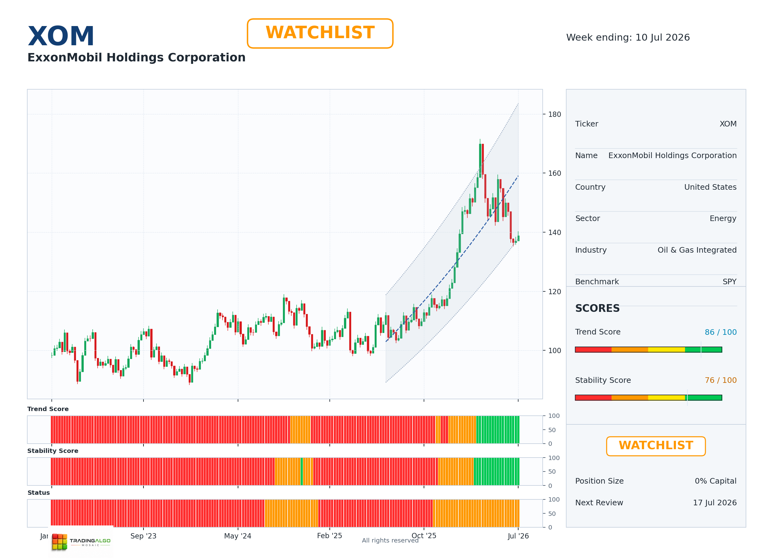Click the Trend Score strip chart title
This screenshot has width=781, height=558.
pyautogui.click(x=48, y=409)
